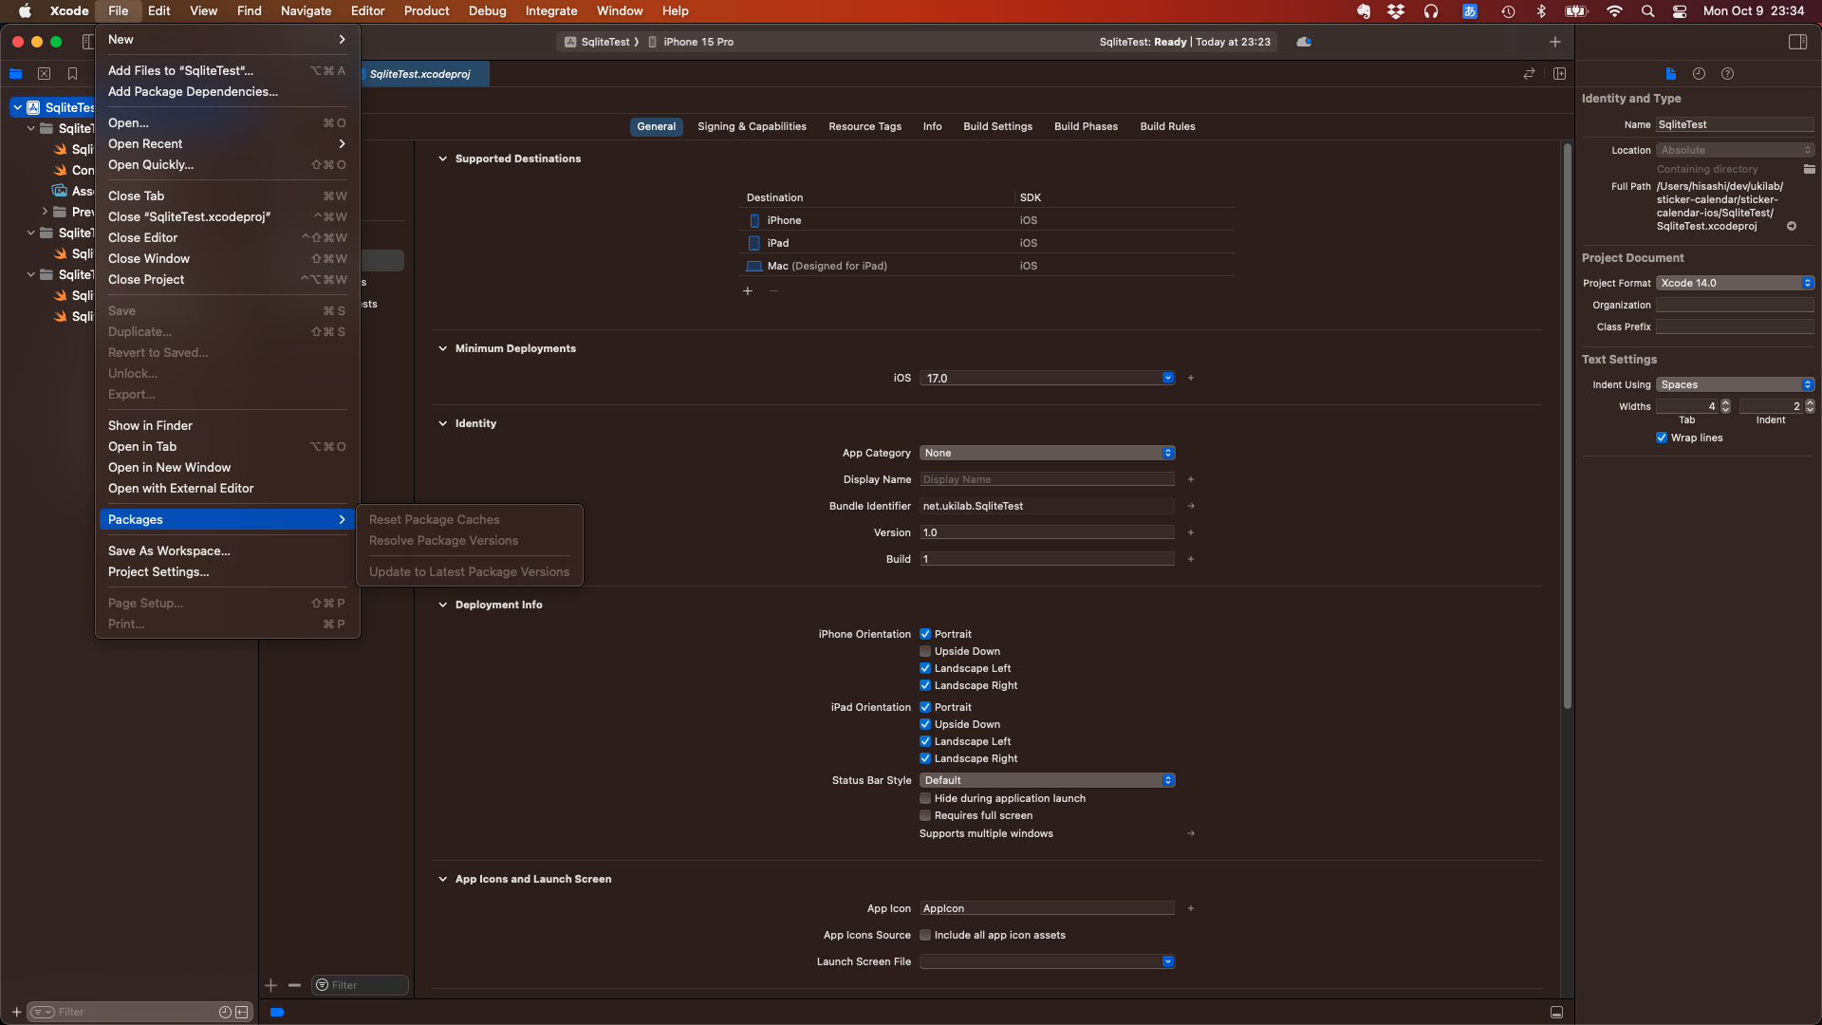Check Include all app icon assets
This screenshot has height=1025, width=1822.
tap(925, 935)
